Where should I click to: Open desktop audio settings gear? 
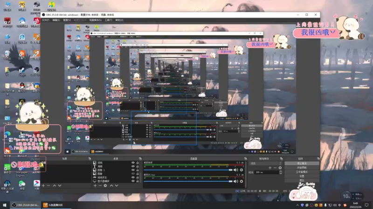coord(242,170)
